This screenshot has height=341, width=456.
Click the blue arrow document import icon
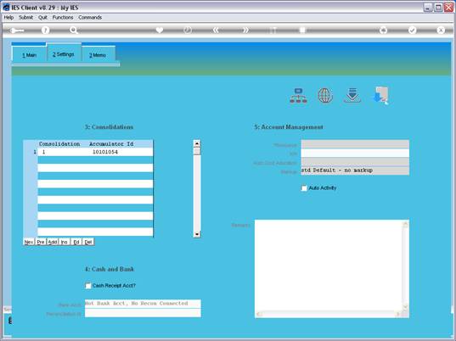[380, 96]
